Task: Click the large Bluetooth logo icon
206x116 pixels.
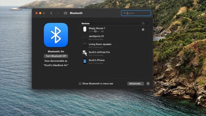Action: [56, 35]
